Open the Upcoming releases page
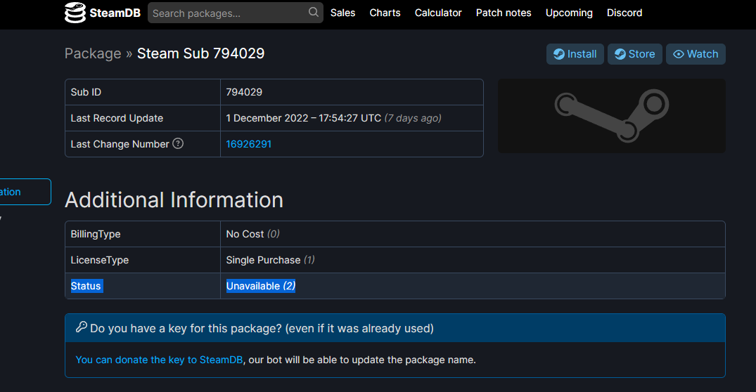Image resolution: width=756 pixels, height=392 pixels. pos(569,13)
